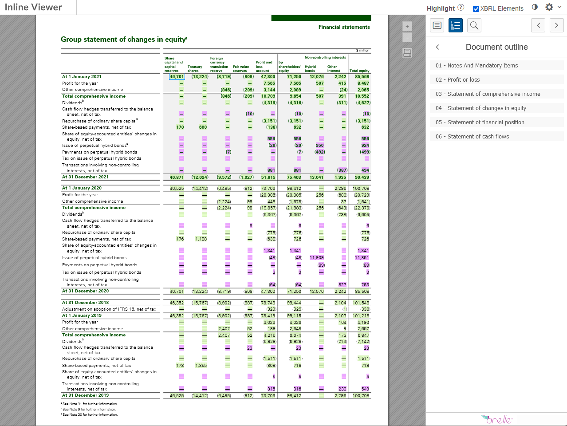Show the fact inspector panel icon

point(437,25)
